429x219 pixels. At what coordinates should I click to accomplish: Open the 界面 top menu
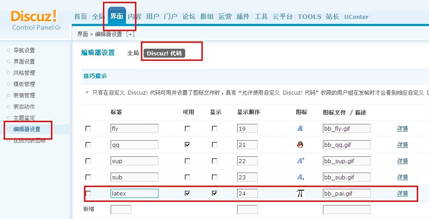tap(117, 16)
